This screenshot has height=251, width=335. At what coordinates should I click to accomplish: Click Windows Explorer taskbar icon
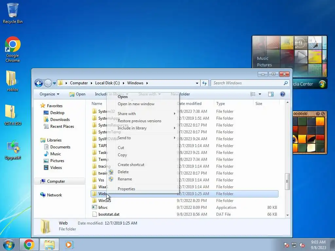coord(49,244)
